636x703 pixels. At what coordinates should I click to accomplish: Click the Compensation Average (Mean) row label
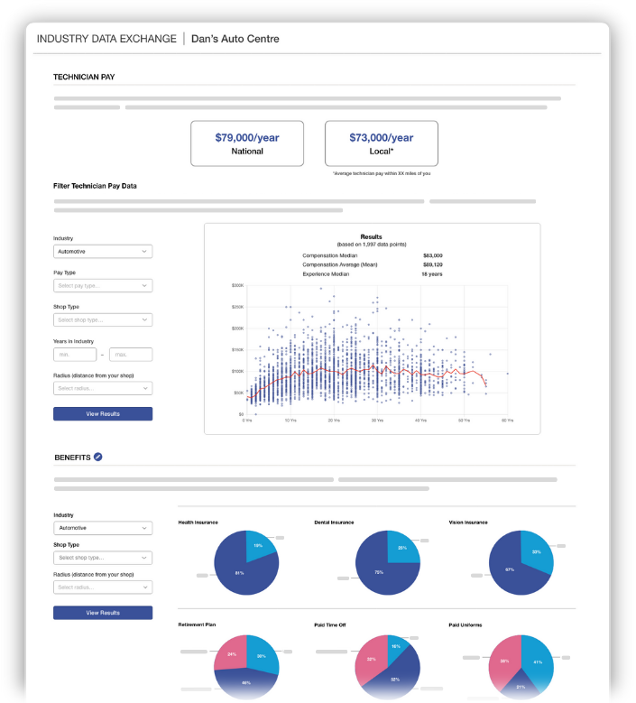[x=340, y=264]
